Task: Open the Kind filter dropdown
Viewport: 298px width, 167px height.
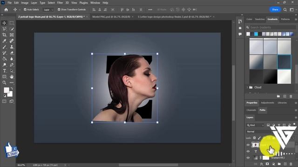Action: [255, 125]
